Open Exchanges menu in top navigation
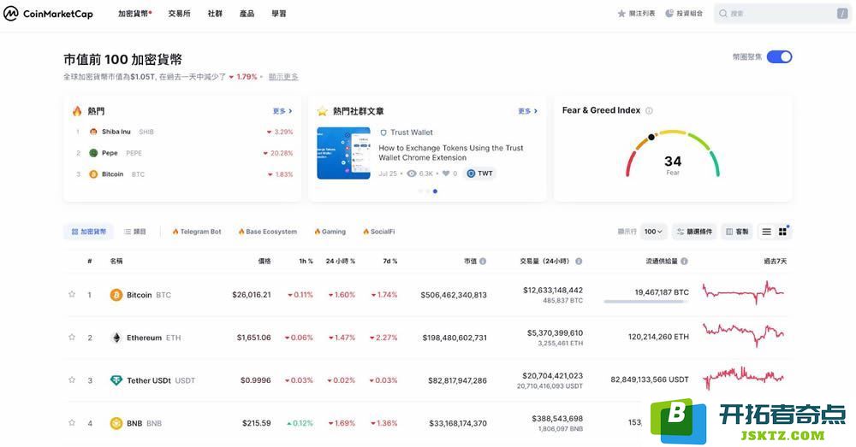The width and height of the screenshot is (856, 447). [179, 14]
